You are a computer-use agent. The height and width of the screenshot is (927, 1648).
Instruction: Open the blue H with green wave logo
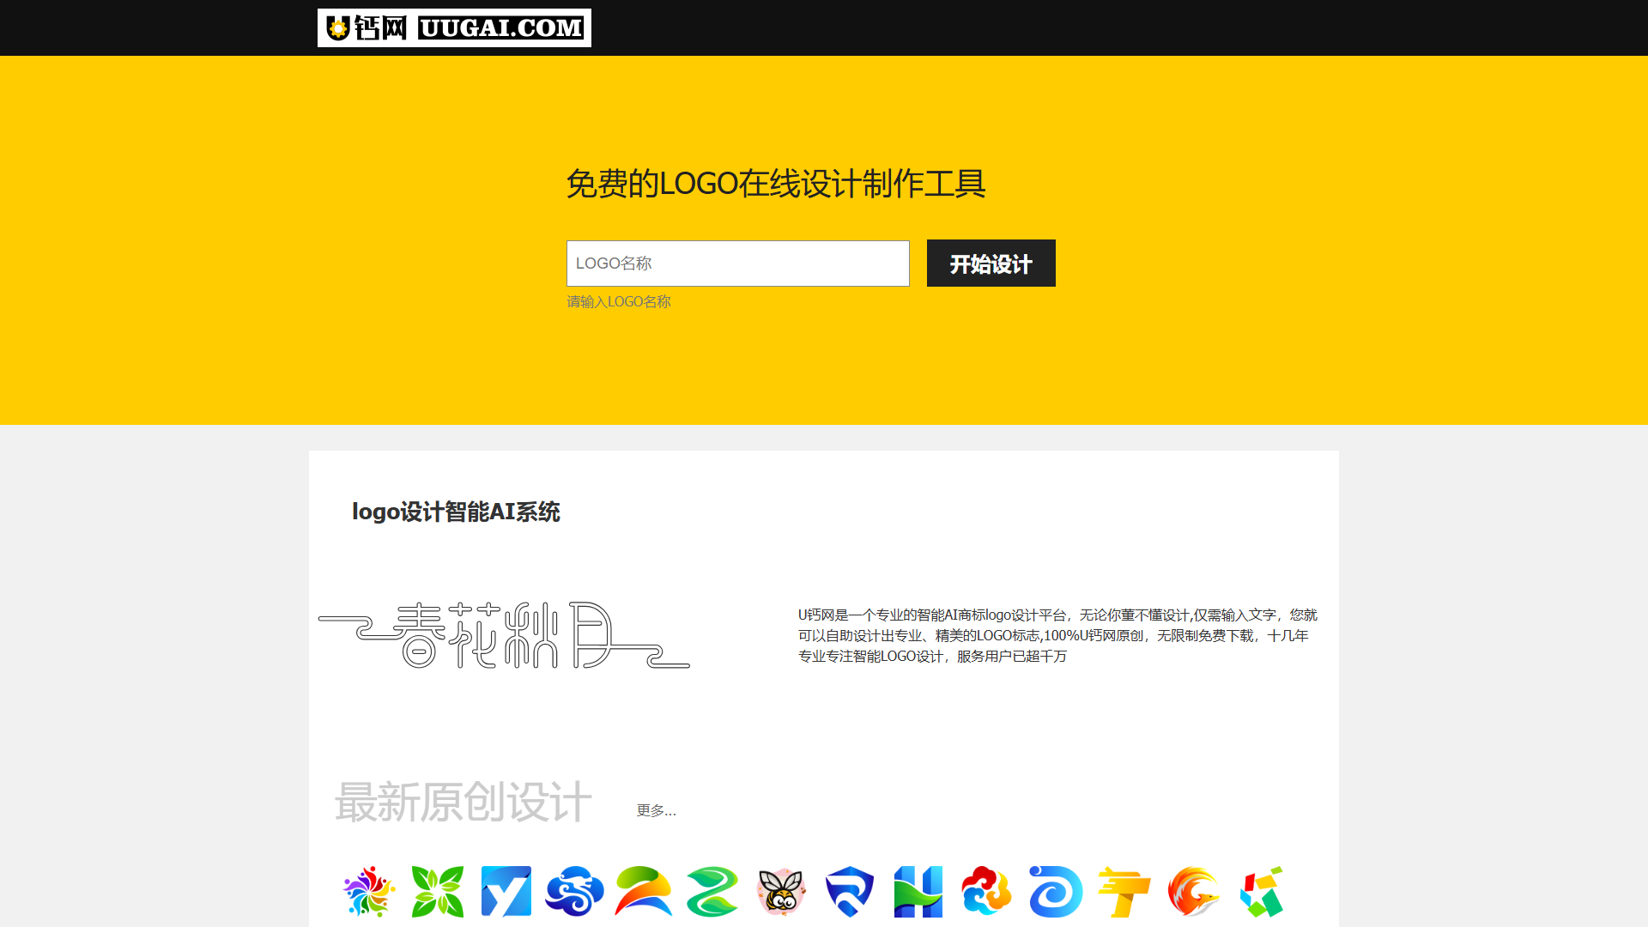918,892
